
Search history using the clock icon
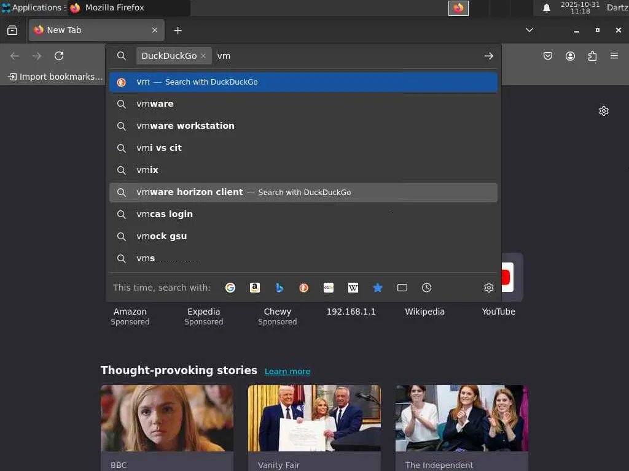click(x=426, y=288)
